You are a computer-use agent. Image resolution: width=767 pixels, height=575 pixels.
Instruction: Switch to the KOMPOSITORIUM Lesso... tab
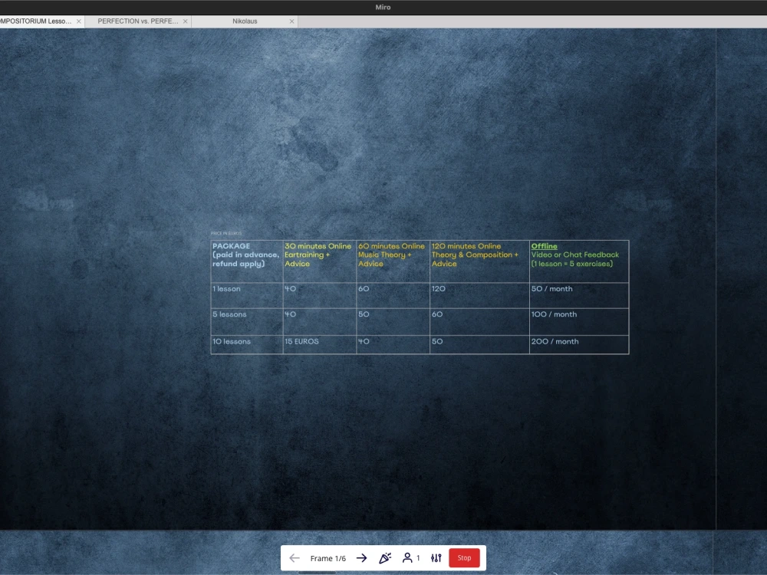[36, 21]
